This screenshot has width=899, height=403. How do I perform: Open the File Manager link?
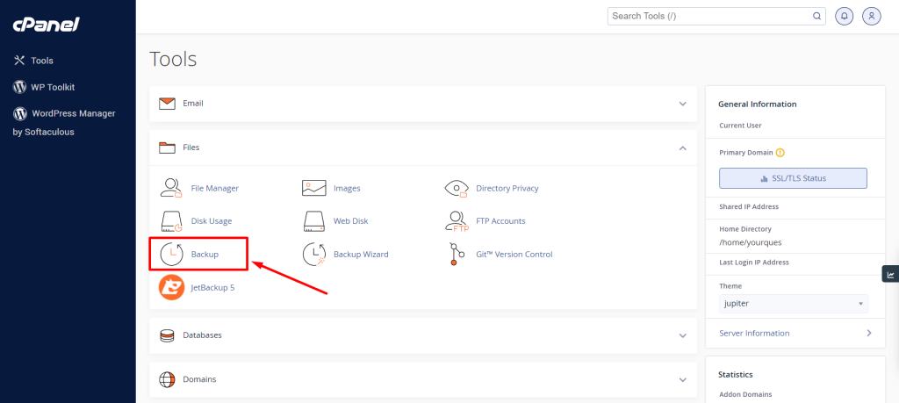(x=215, y=188)
